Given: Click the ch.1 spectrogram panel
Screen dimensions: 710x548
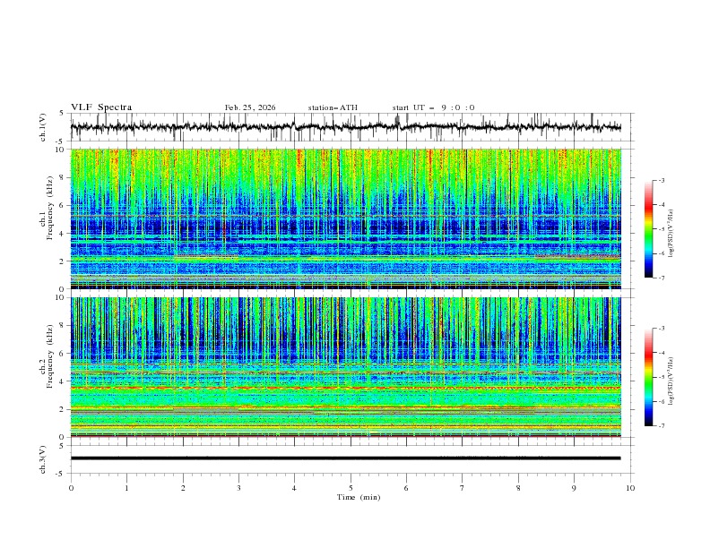Looking at the screenshot, I should coord(346,218).
